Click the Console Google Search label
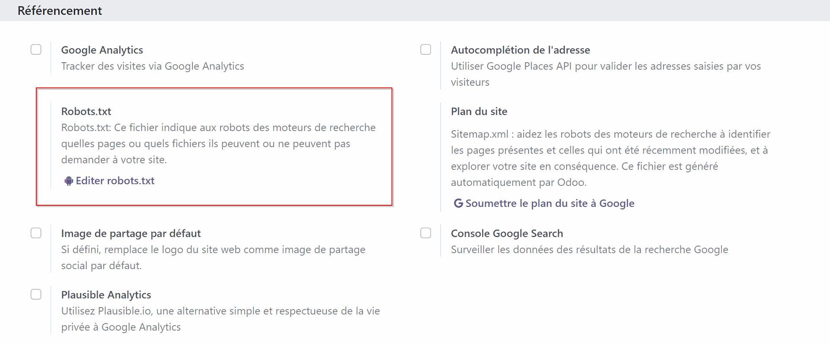 click(x=507, y=233)
